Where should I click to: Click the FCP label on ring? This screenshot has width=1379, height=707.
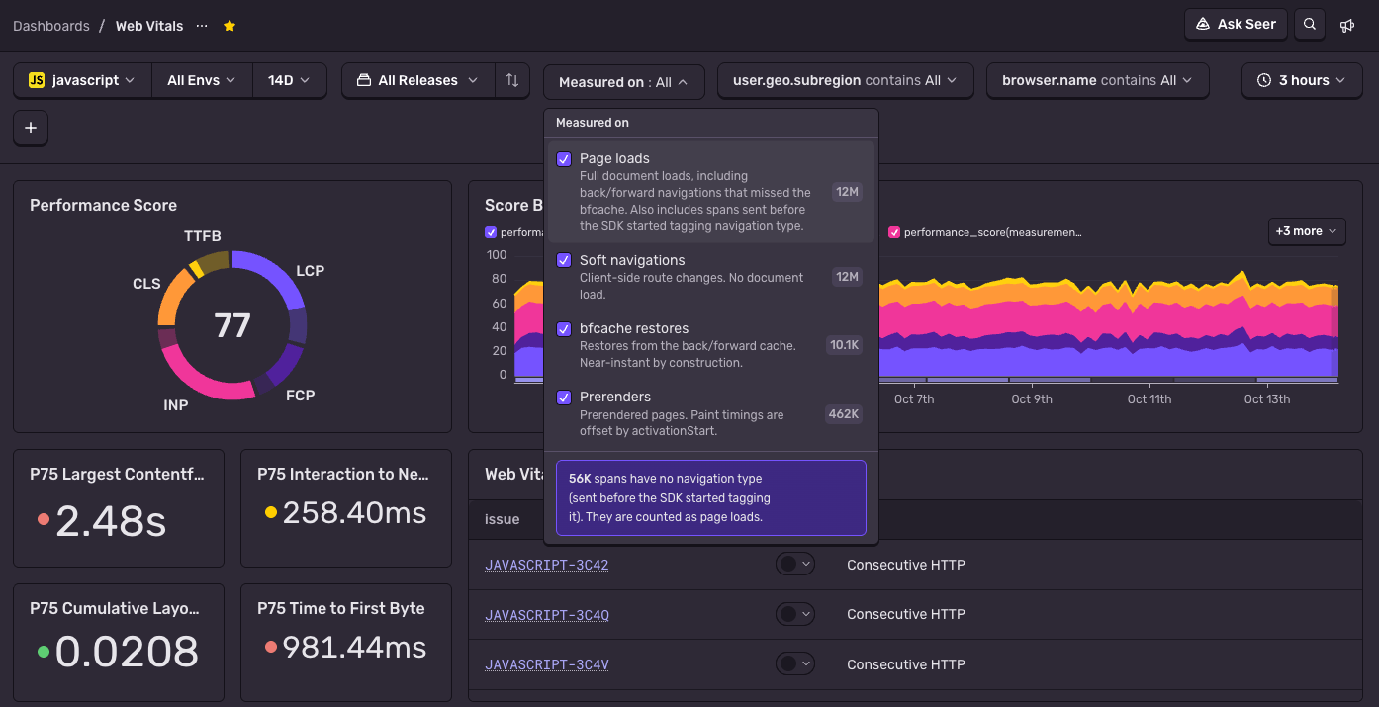300,396
